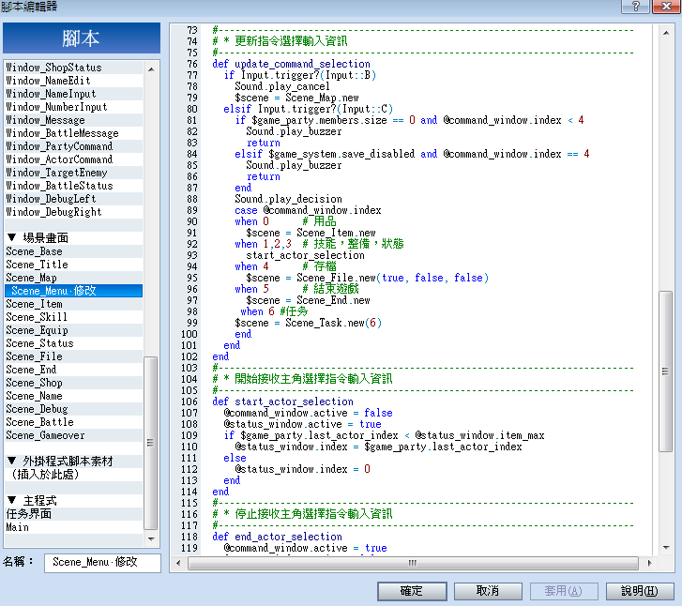Select Window_ActorCommand script
Image resolution: width=682 pixels, height=606 pixels.
click(73, 159)
